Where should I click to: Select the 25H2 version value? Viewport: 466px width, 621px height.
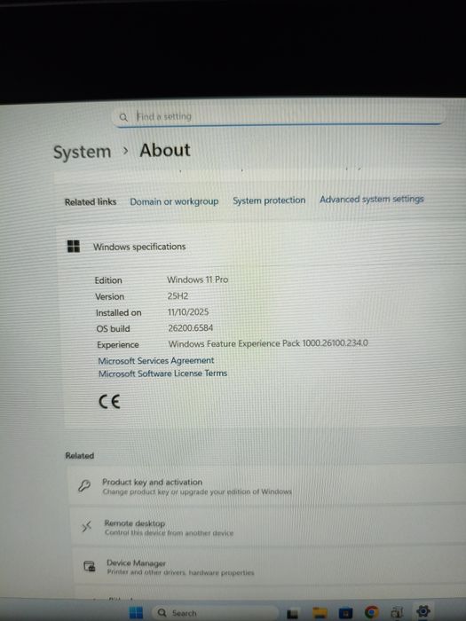coord(178,295)
